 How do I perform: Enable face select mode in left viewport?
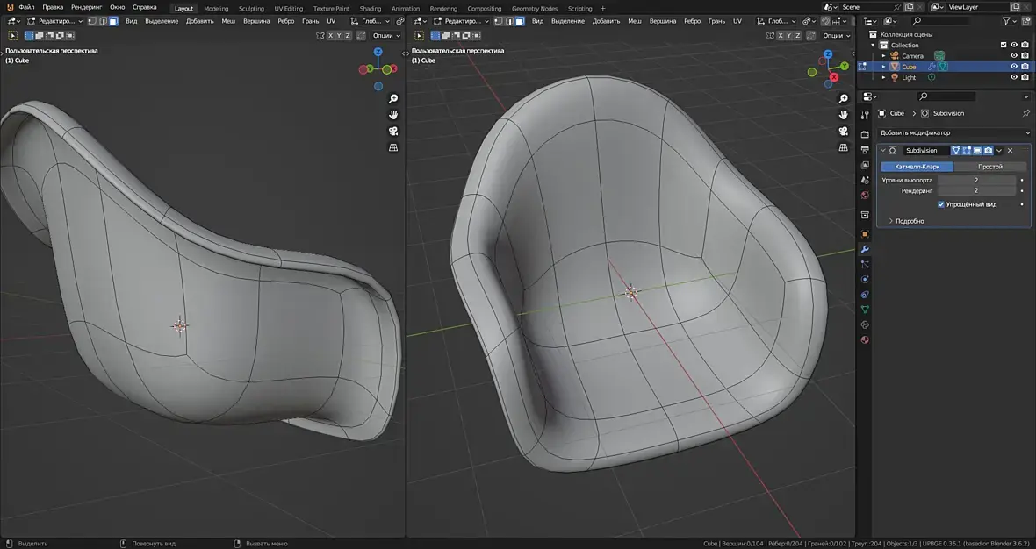tap(113, 21)
